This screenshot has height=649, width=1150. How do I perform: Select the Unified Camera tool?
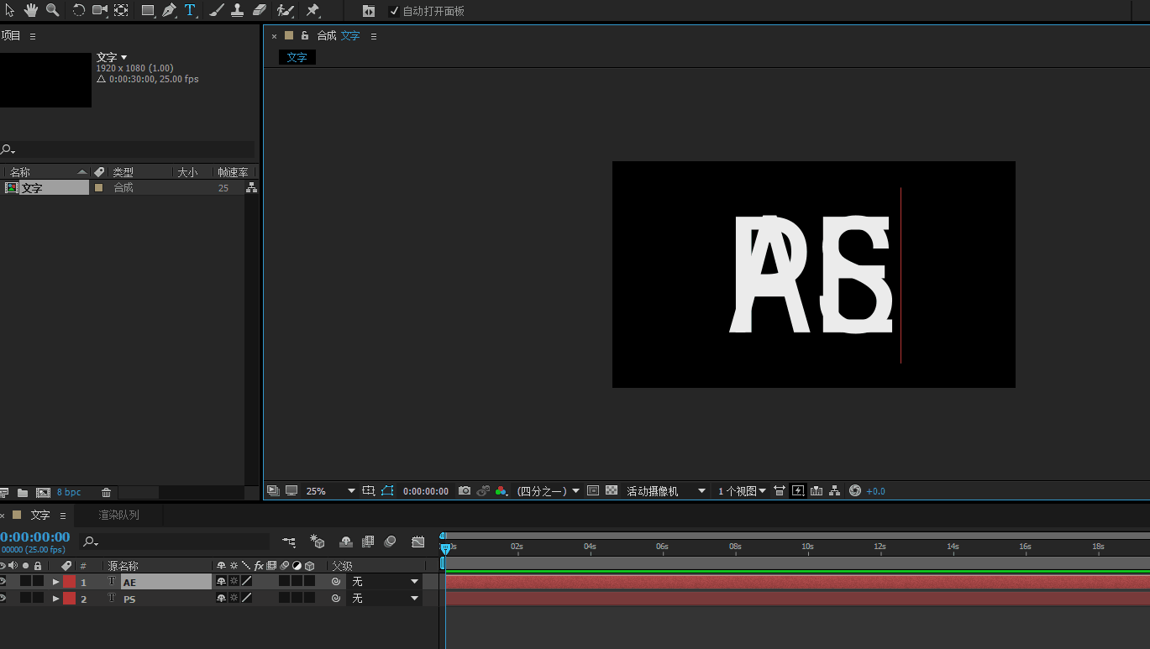[100, 10]
